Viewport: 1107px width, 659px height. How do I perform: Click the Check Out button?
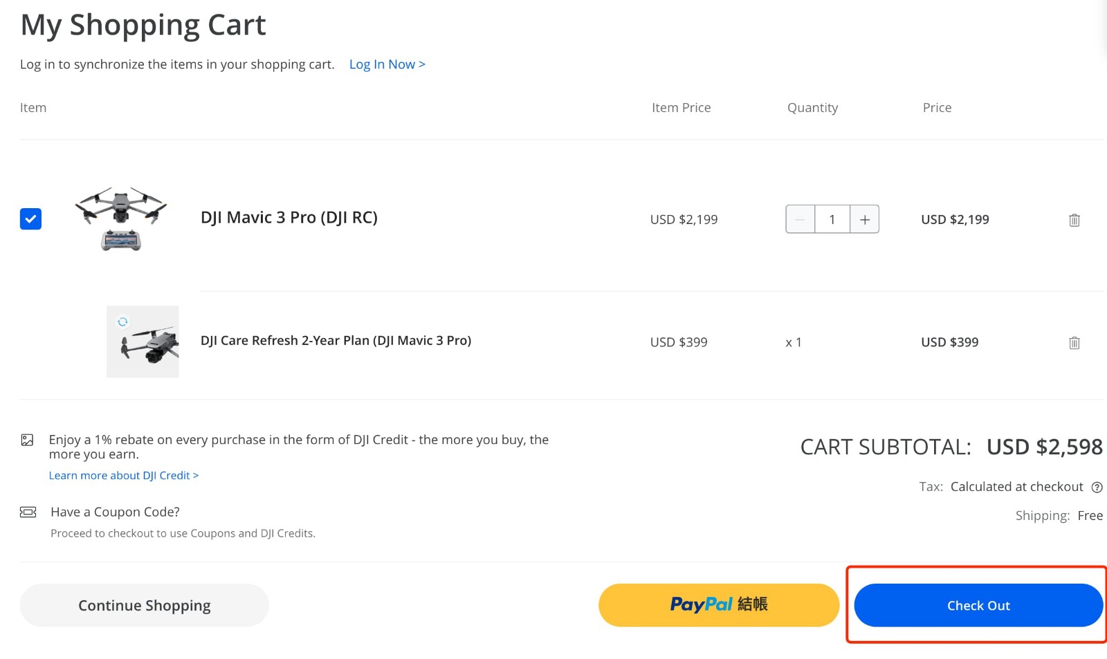pyautogui.click(x=978, y=604)
